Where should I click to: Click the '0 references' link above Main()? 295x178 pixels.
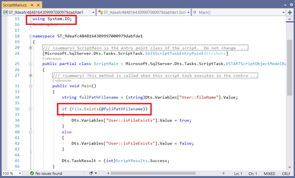coord(62,81)
